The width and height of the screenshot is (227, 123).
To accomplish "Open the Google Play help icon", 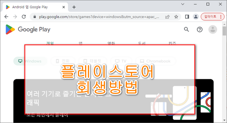I will click(200, 29).
